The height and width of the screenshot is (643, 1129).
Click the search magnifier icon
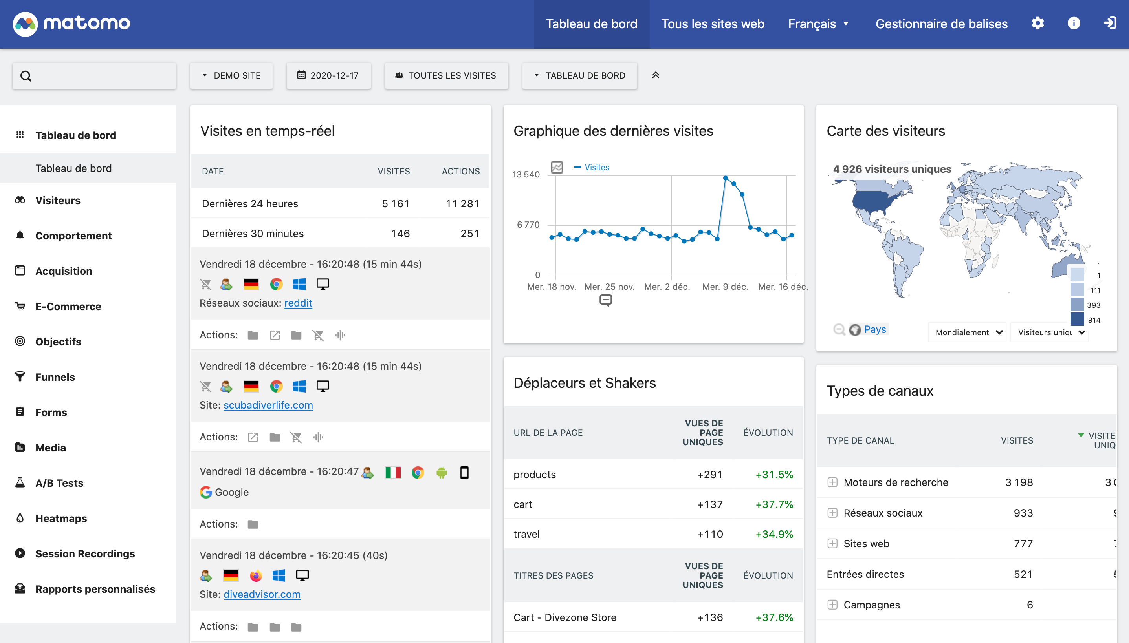pos(26,76)
